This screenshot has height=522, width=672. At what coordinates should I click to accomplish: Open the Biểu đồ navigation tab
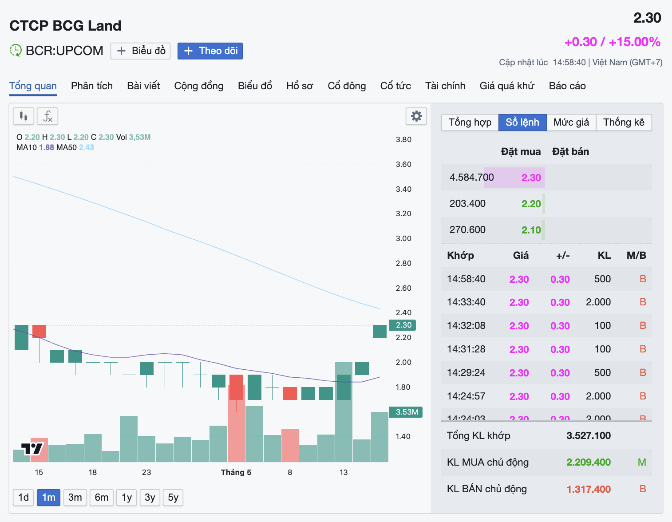pyautogui.click(x=255, y=86)
